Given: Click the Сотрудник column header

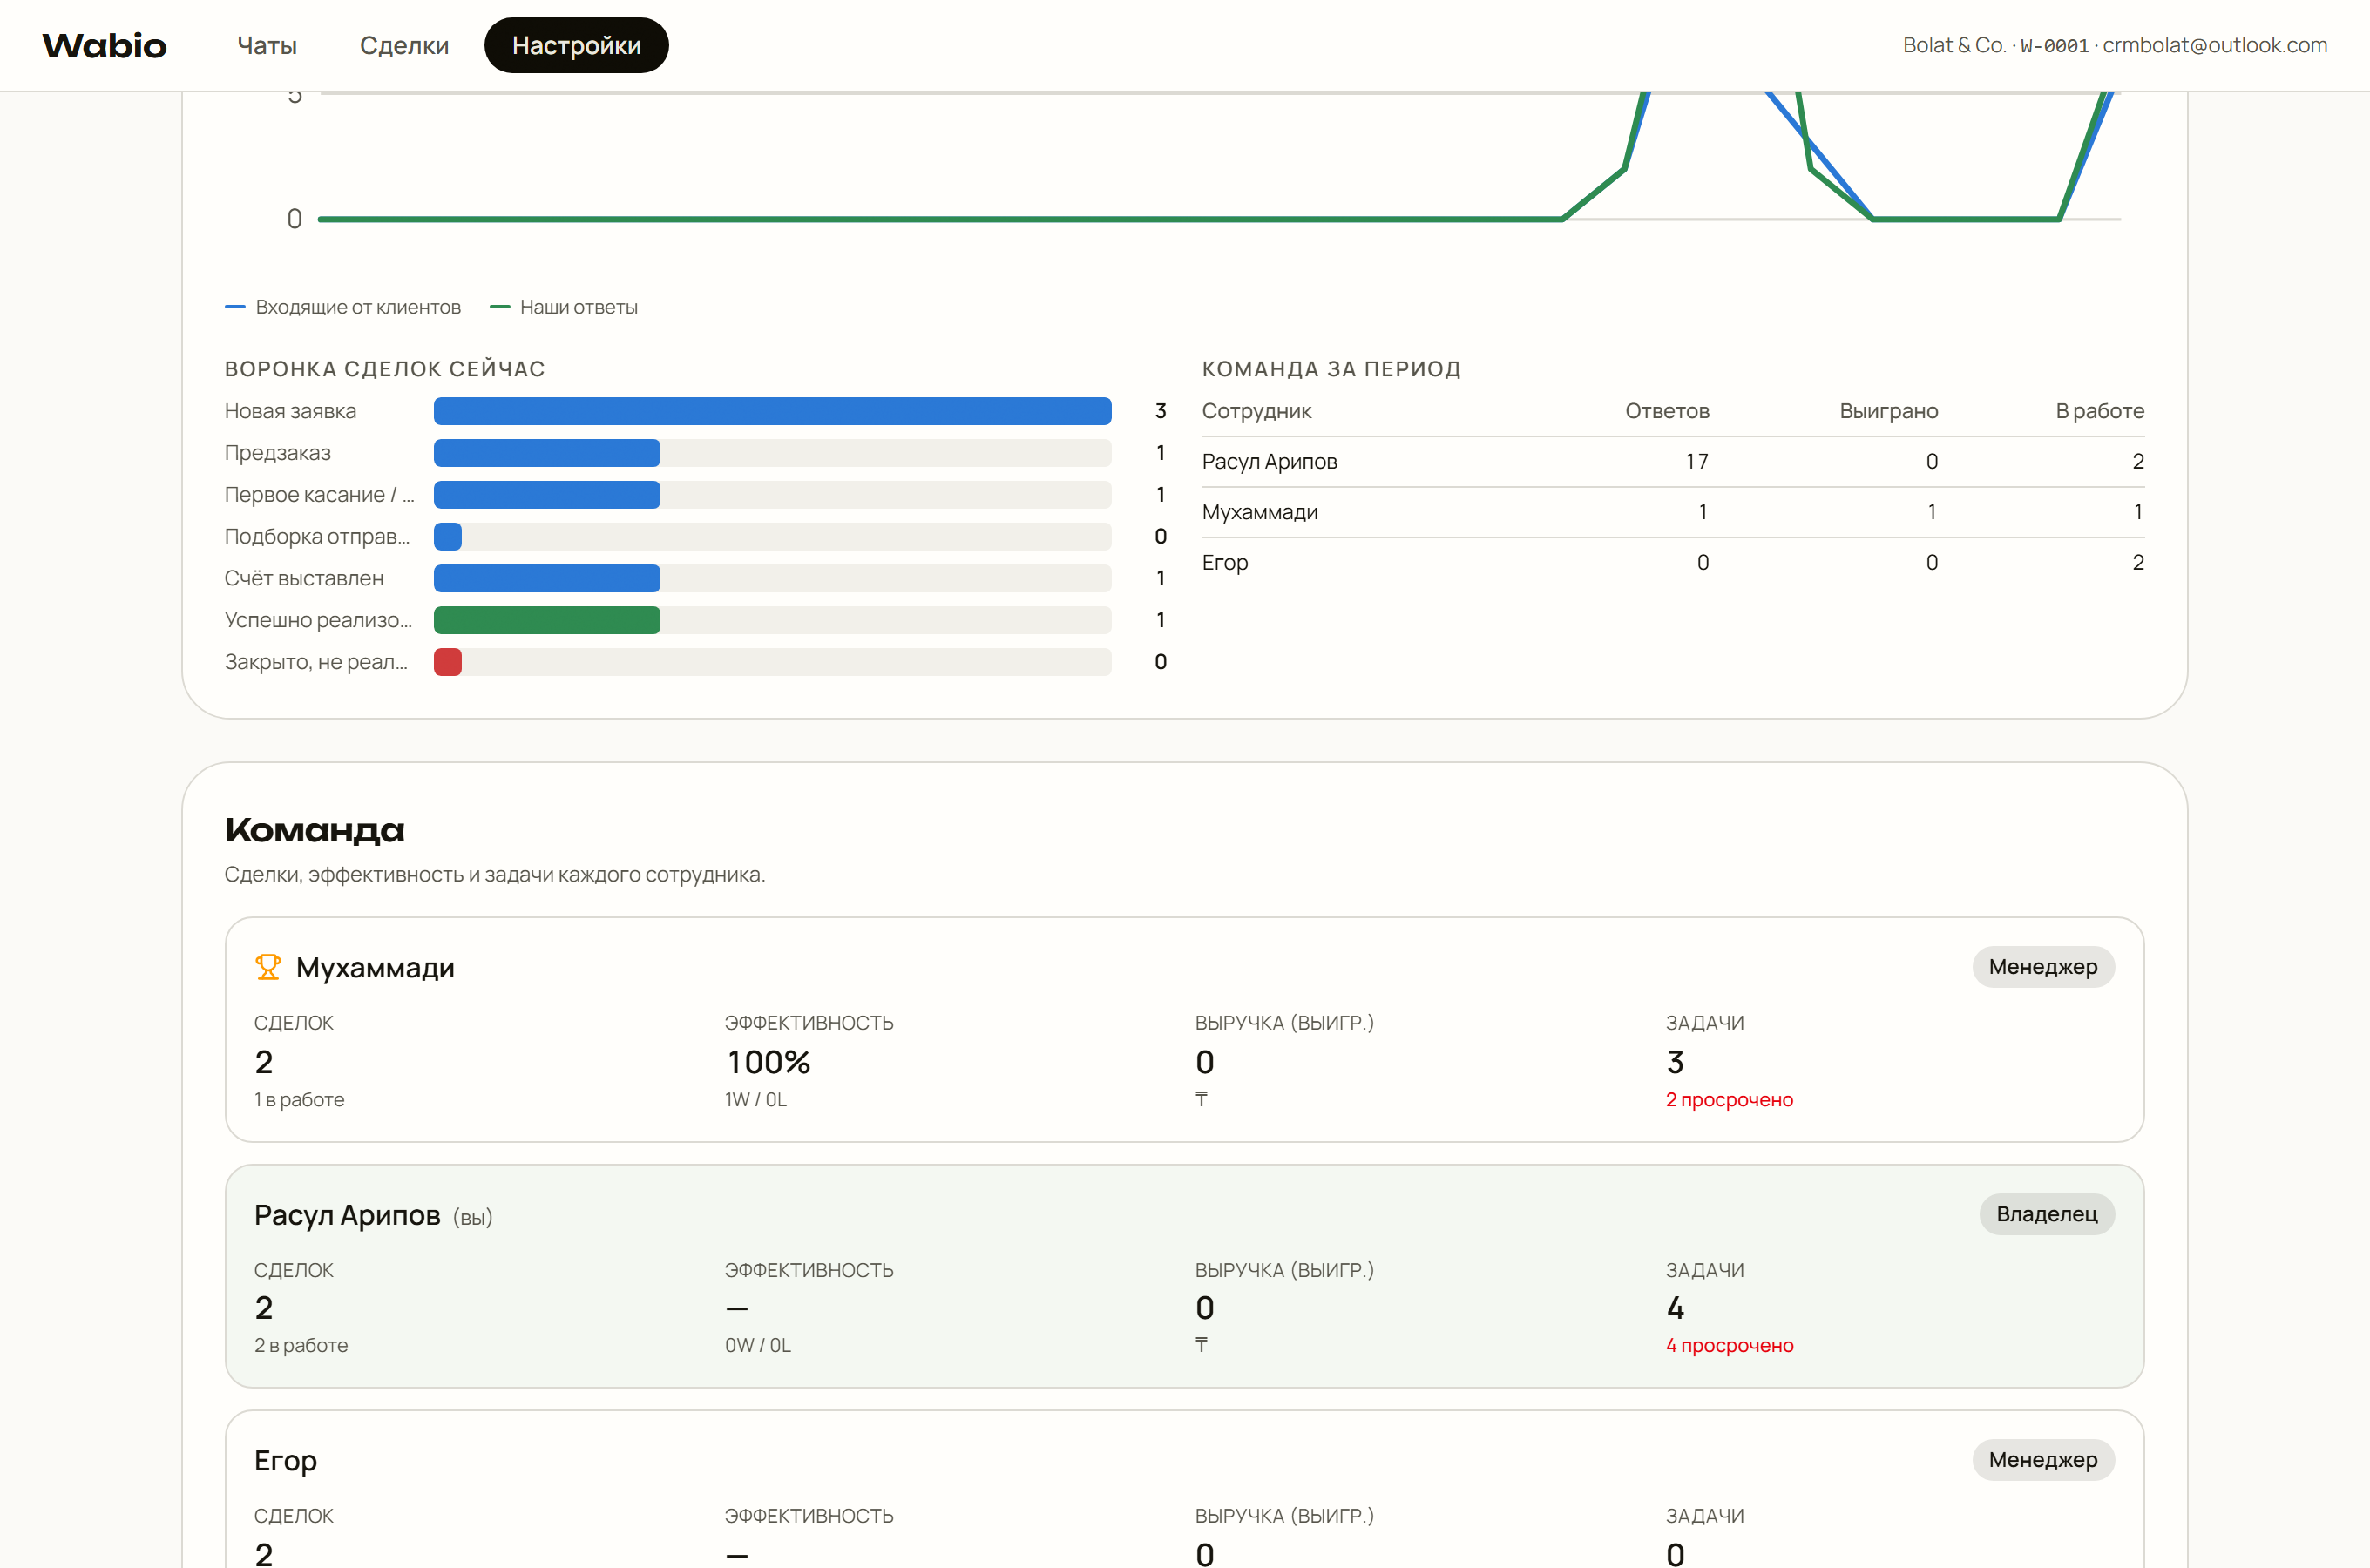Looking at the screenshot, I should coord(1257,411).
